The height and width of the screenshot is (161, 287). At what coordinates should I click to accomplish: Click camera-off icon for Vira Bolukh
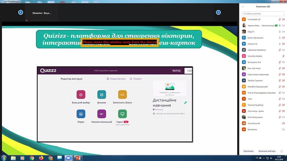[x=283, y=19]
